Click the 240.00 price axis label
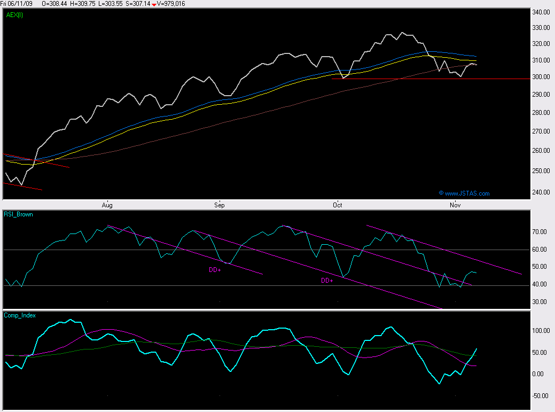 [542, 192]
